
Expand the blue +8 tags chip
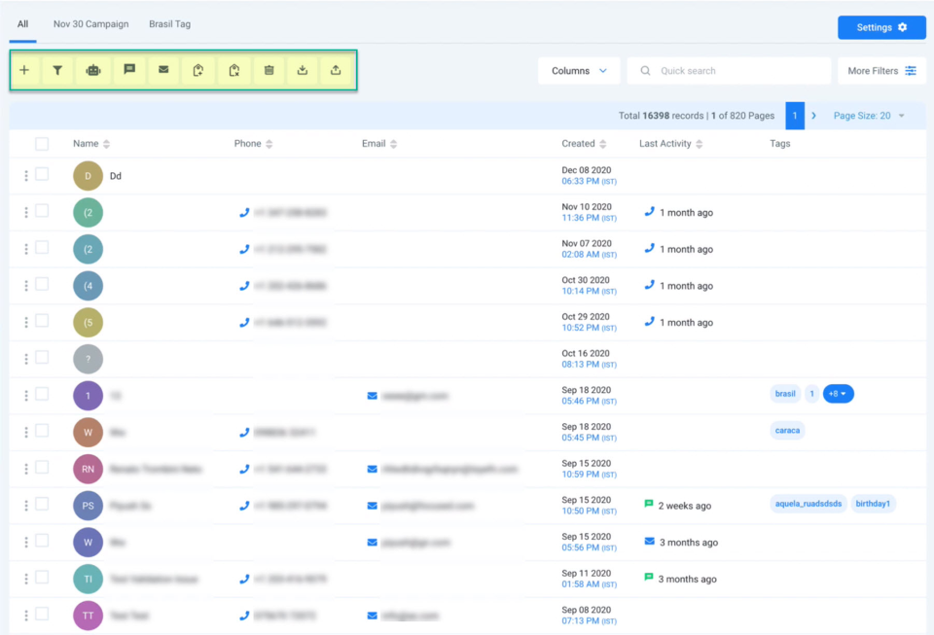click(838, 394)
